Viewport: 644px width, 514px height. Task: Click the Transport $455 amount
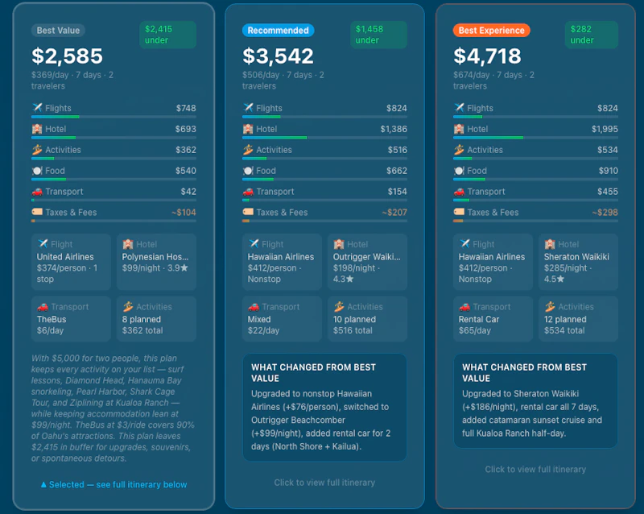(608, 192)
